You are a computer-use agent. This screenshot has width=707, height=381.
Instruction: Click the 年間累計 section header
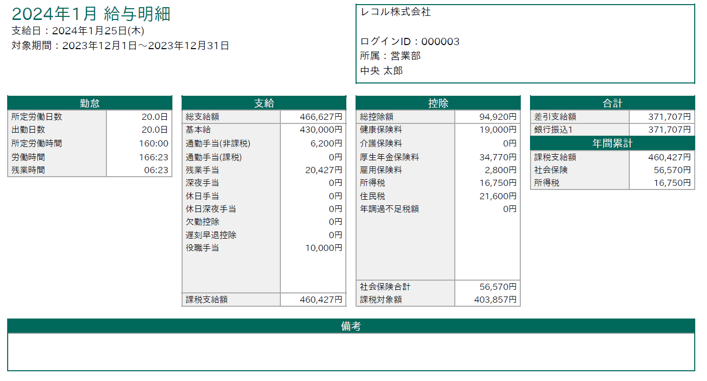[612, 143]
